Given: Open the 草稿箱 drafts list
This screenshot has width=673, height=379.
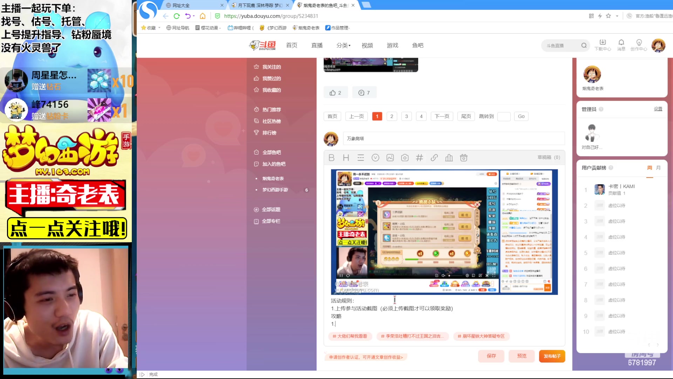Looking at the screenshot, I should coord(549,157).
